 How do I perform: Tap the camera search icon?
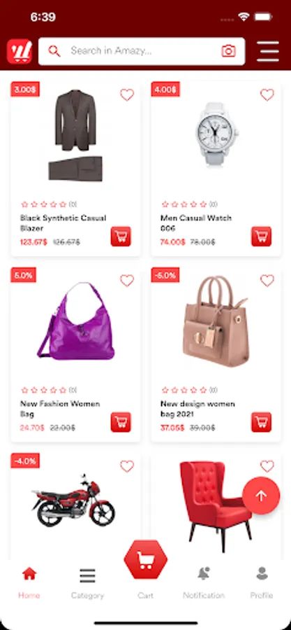229,51
